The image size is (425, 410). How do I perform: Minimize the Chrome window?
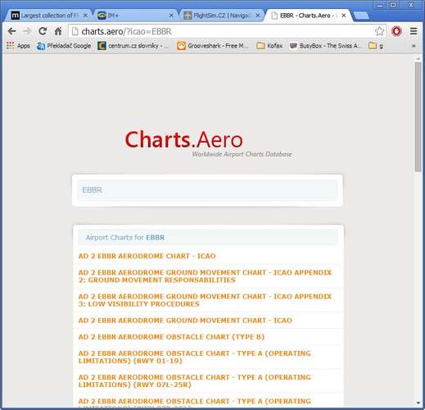380,5
